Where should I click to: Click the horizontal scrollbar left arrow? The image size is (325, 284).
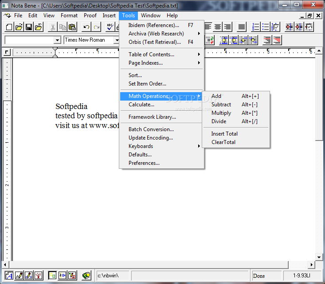5,265
